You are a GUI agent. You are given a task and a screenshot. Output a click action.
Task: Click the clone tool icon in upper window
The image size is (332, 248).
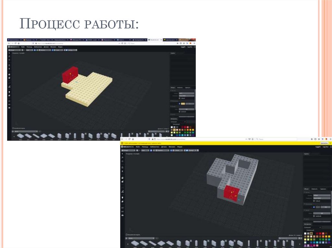tap(9, 65)
